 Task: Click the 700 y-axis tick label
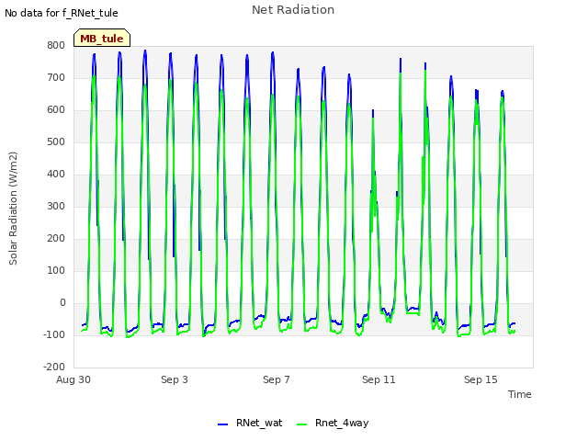56,78
